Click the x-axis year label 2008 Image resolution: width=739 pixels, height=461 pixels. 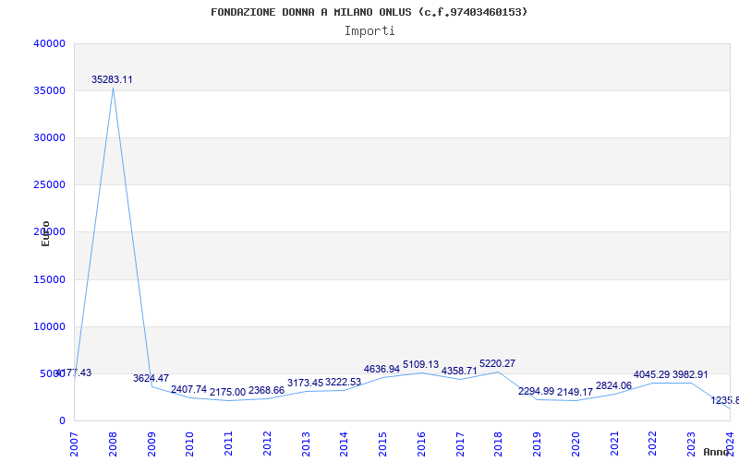[113, 444]
